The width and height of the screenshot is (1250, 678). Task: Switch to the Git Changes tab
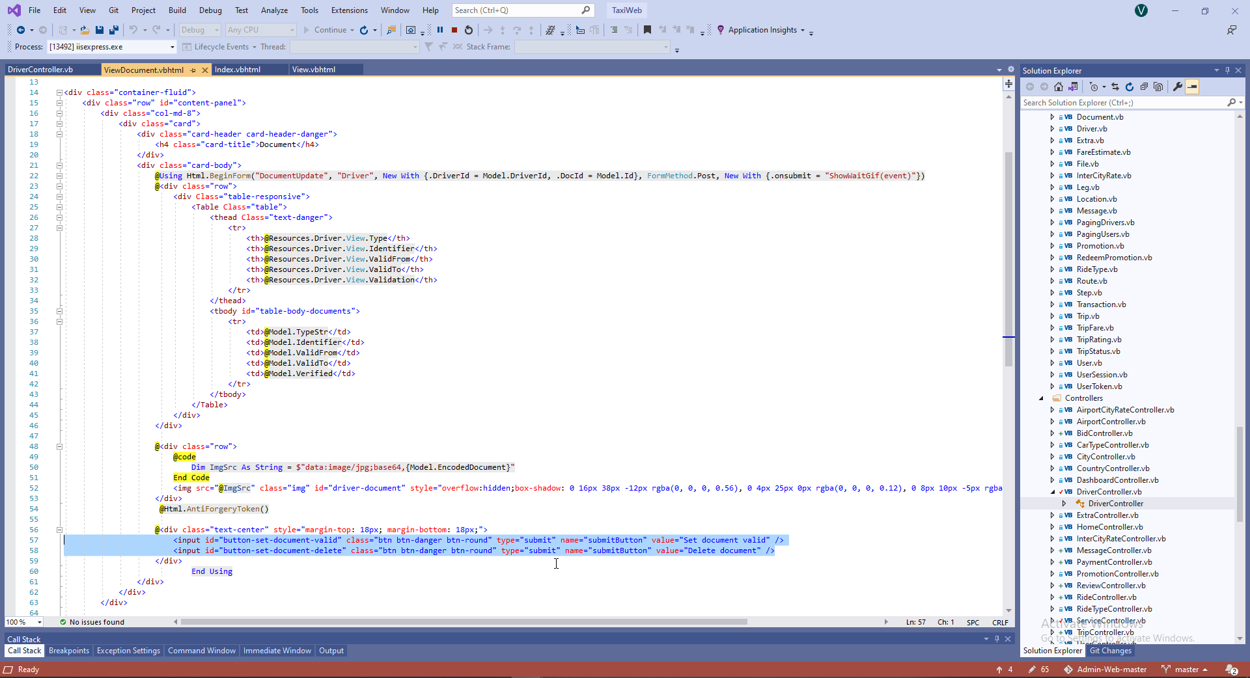click(x=1111, y=651)
